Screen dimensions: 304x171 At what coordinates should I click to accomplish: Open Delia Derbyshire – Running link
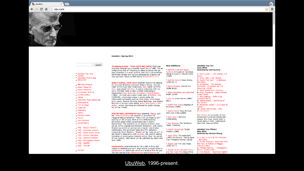point(211,90)
